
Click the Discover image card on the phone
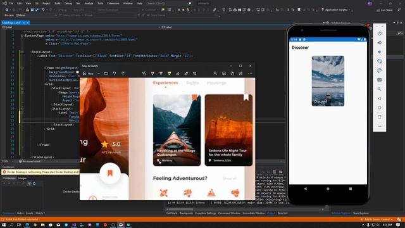(x=328, y=81)
